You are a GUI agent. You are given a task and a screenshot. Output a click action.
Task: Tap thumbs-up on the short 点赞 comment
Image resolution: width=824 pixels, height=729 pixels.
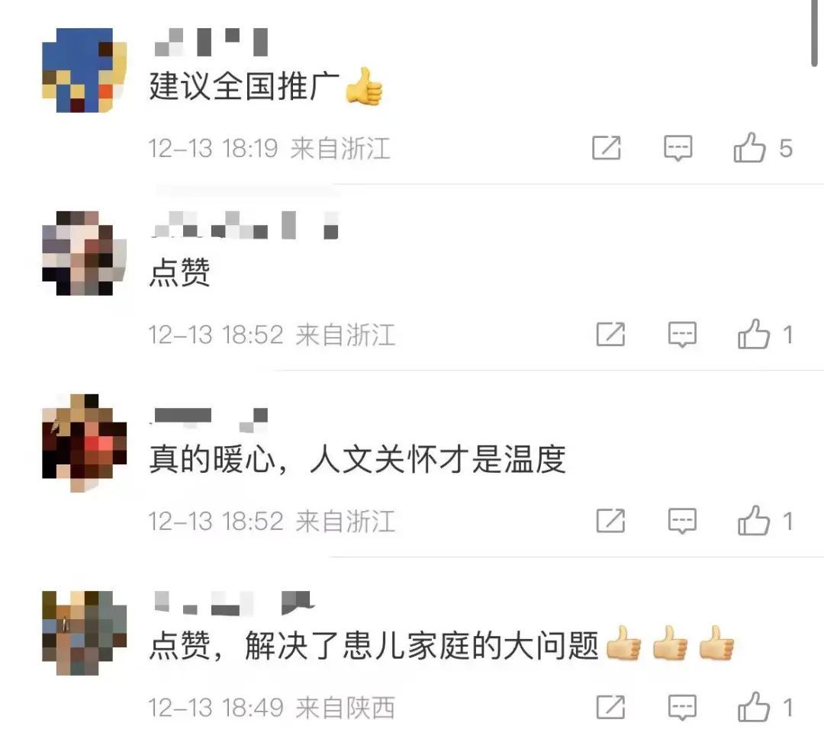pyautogui.click(x=754, y=334)
